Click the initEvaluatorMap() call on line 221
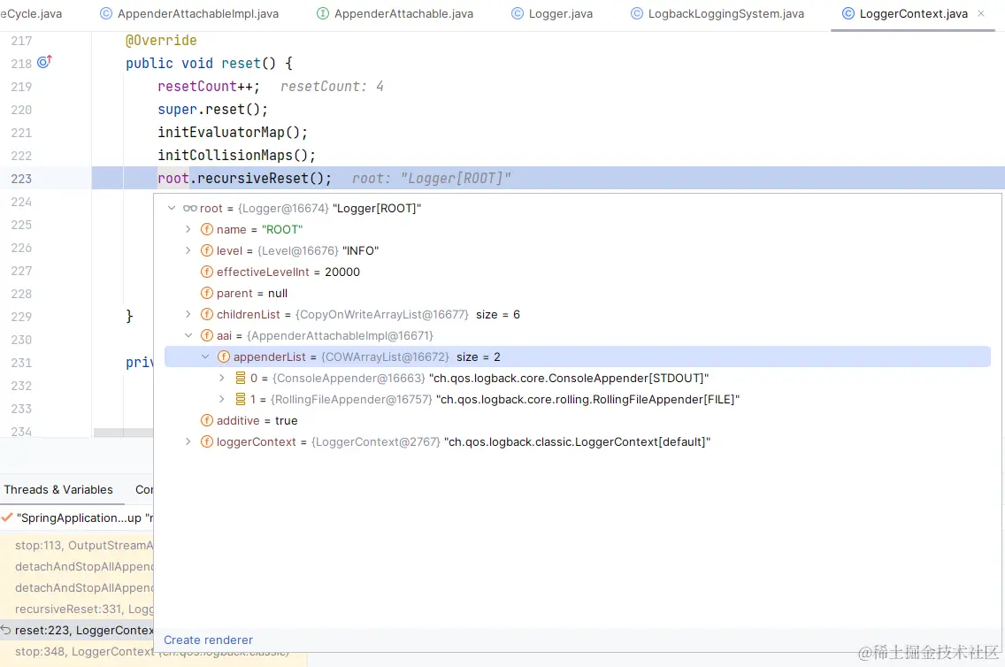This screenshot has height=667, width=1005. pos(233,132)
